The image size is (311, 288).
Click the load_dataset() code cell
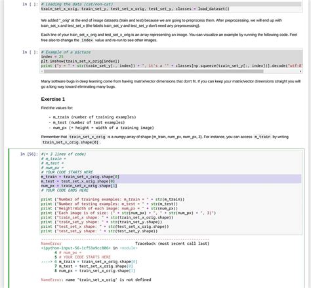pos(171,7)
